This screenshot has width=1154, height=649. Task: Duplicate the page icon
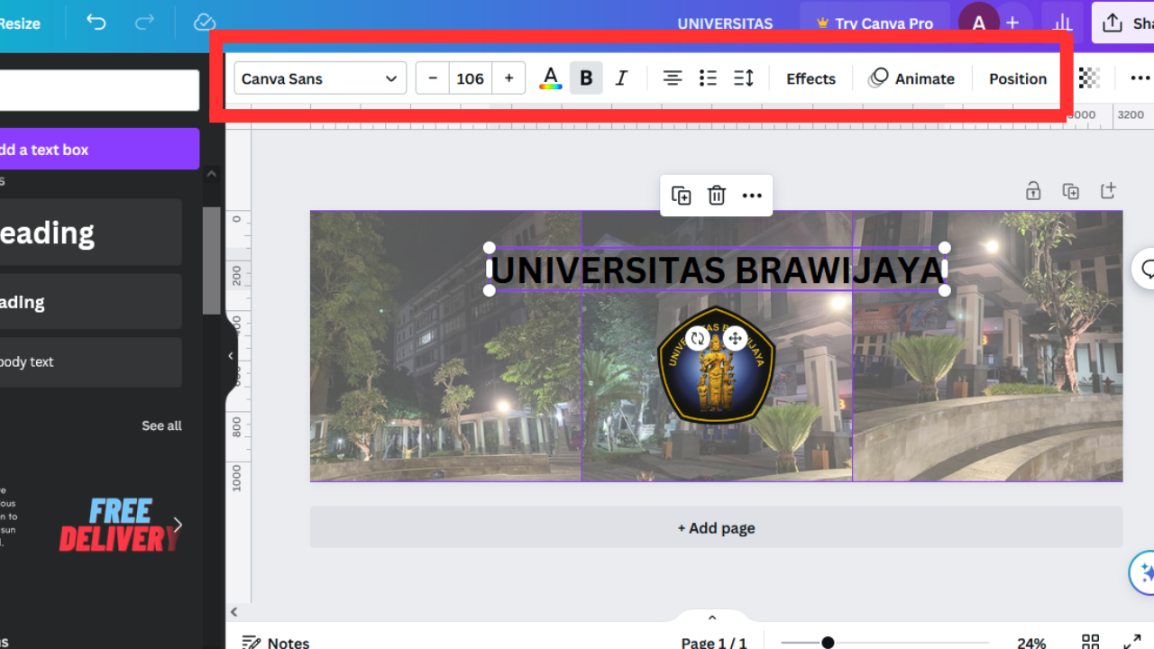coord(1070,191)
